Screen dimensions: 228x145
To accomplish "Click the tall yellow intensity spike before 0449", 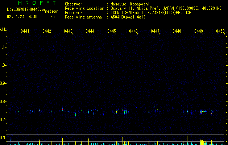I will click(187, 140).
